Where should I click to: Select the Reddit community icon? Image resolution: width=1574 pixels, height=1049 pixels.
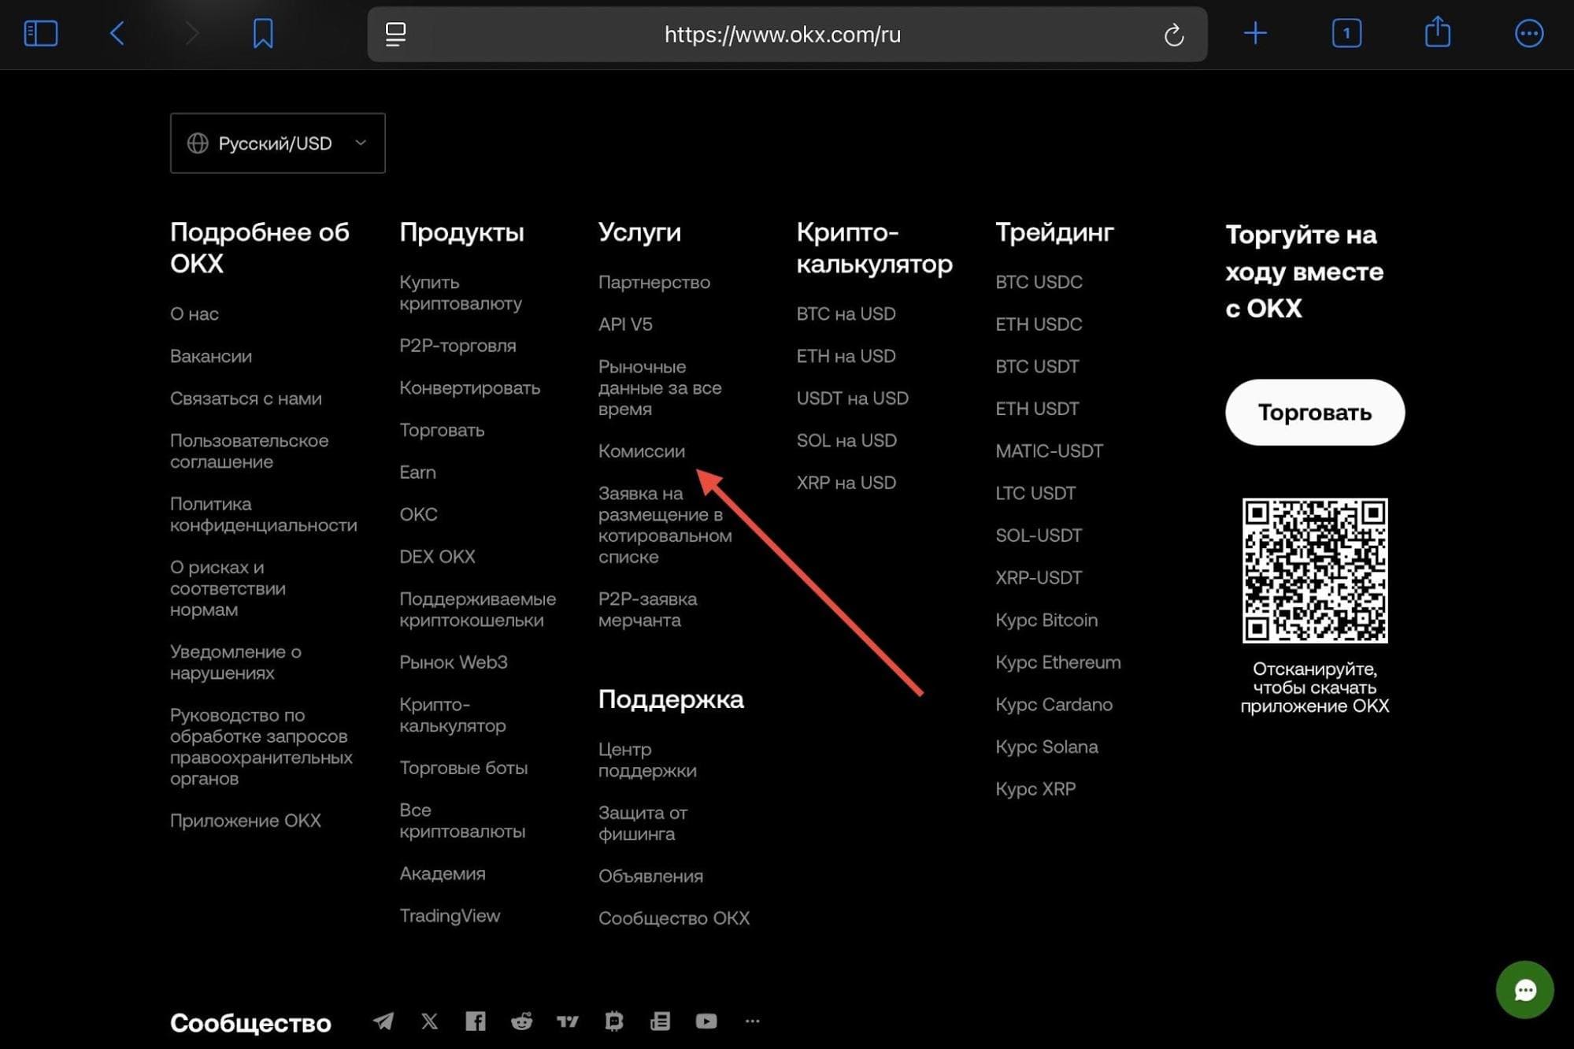click(522, 1021)
